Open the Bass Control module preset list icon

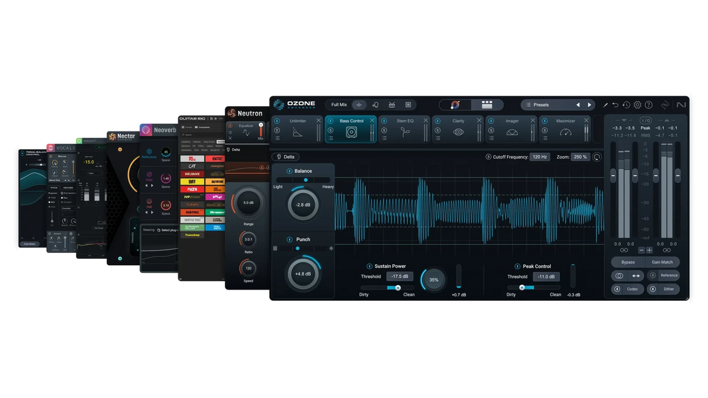pyautogui.click(x=330, y=139)
